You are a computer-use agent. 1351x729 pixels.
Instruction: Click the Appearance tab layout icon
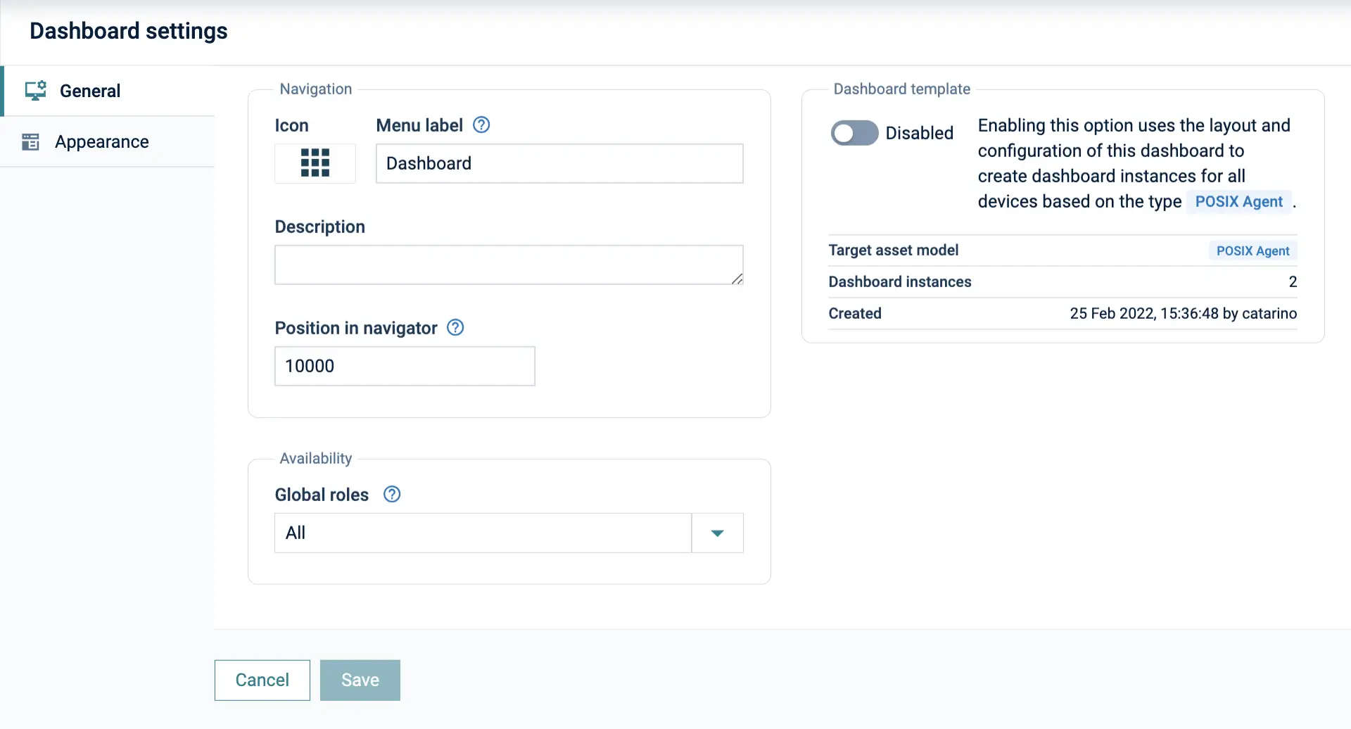30,142
